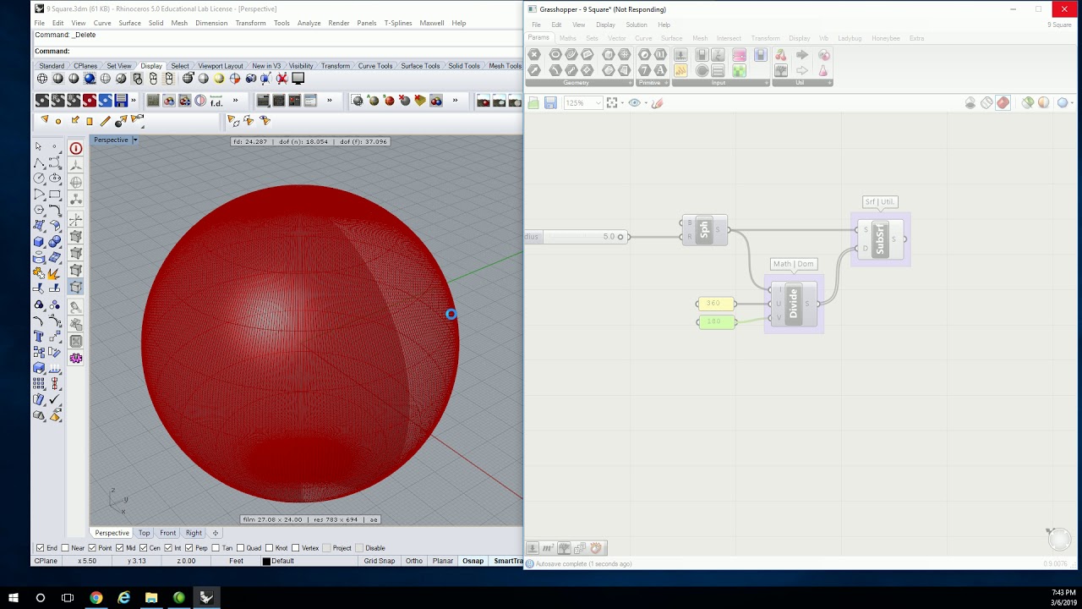The height and width of the screenshot is (609, 1082).
Task: Toggle Grid Snap in the status bar
Action: point(379,561)
